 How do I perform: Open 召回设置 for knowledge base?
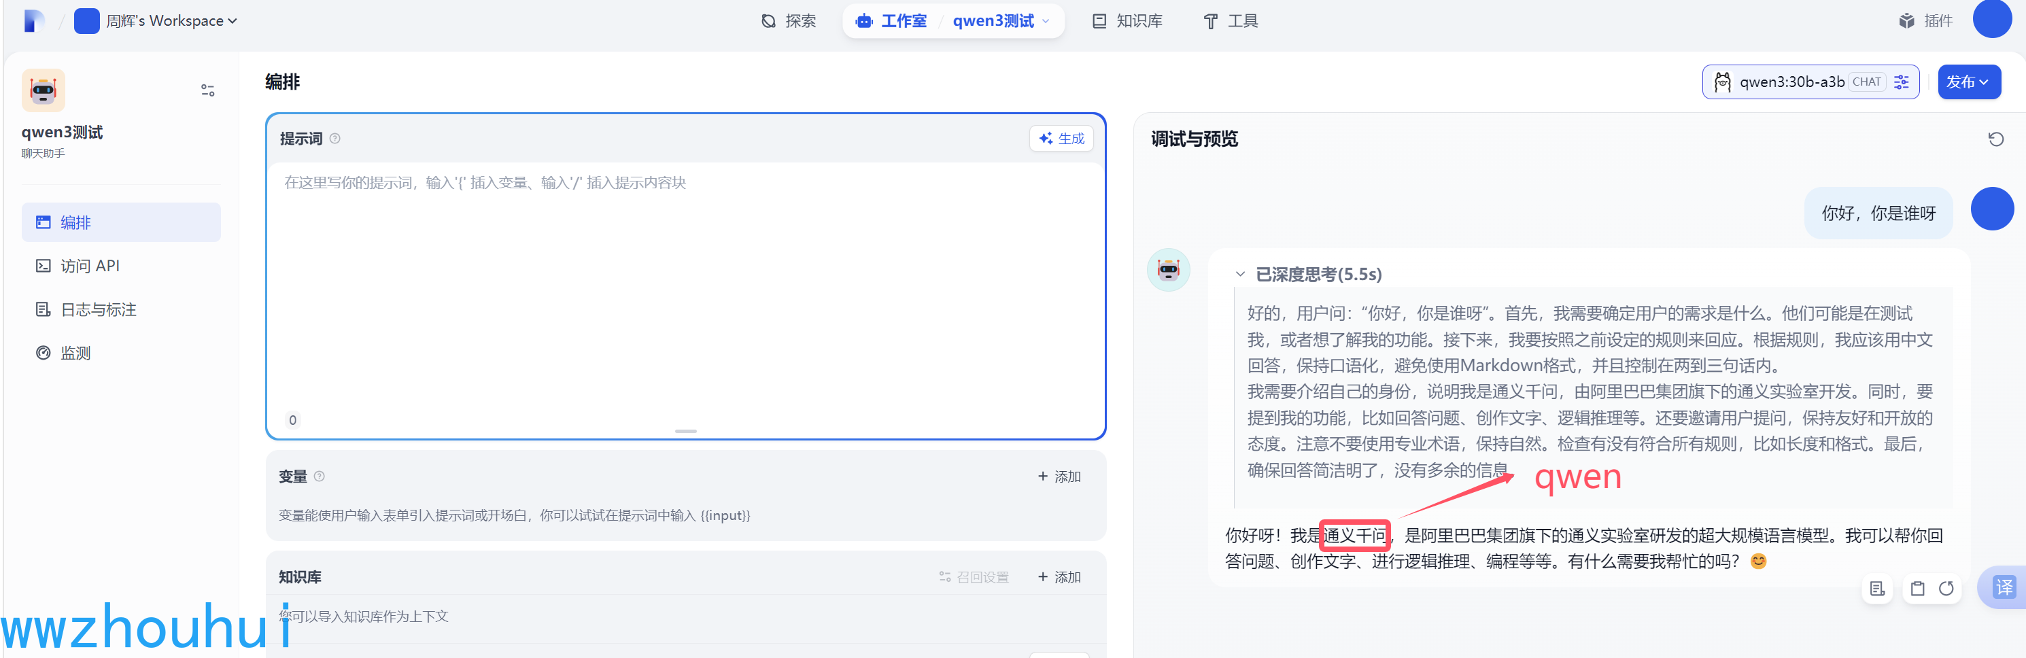click(x=974, y=577)
